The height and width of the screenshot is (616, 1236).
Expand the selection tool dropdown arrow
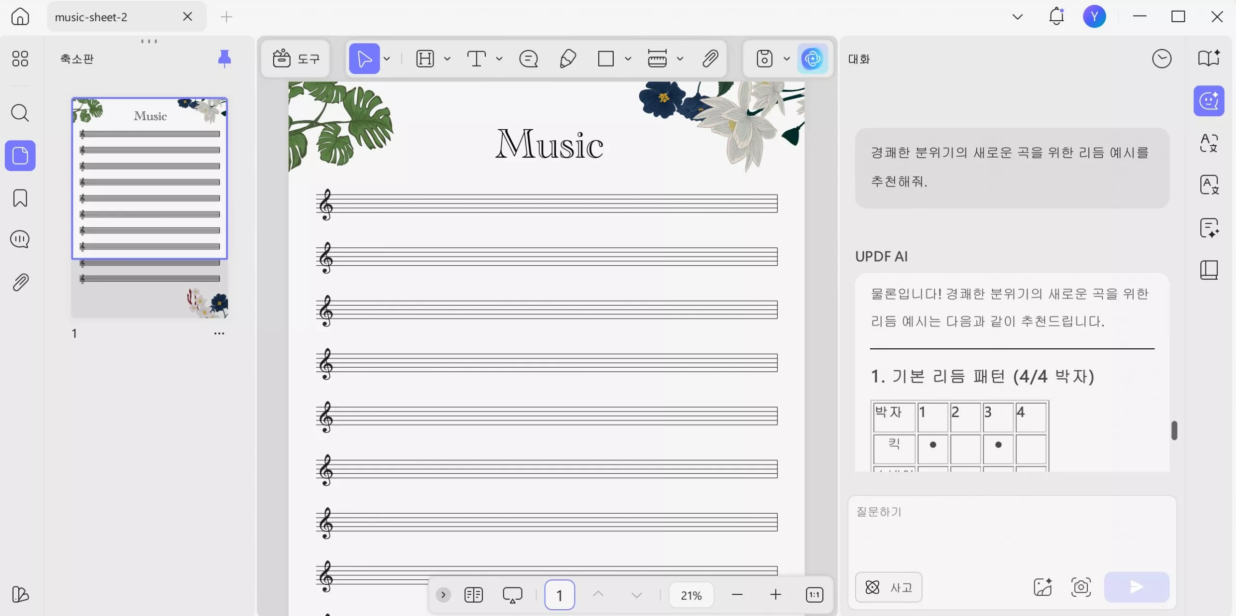[x=387, y=59]
